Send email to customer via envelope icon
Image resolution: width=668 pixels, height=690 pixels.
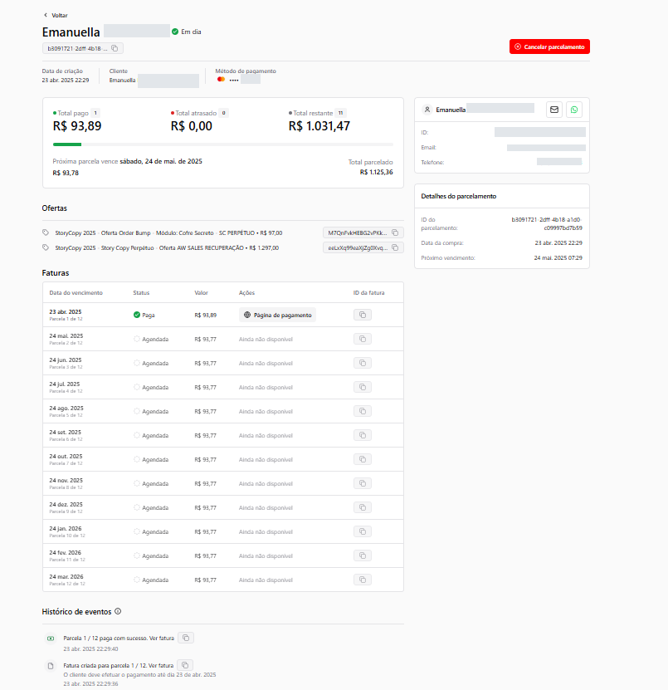coord(554,110)
